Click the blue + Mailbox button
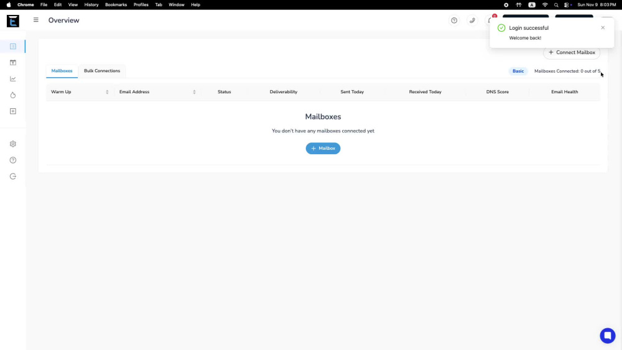The height and width of the screenshot is (350, 622). point(323,148)
